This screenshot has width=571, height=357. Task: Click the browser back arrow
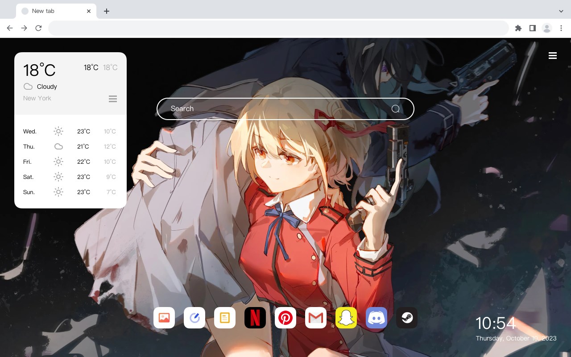point(10,28)
